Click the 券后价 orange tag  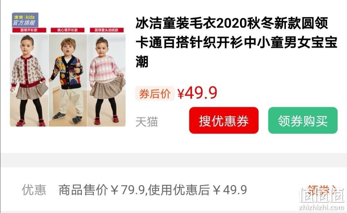click(155, 93)
